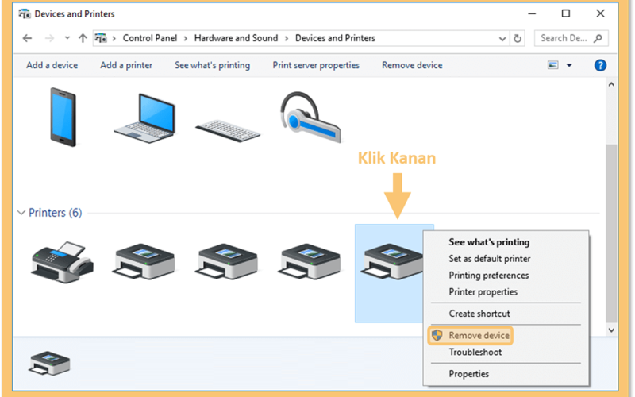The image size is (635, 397).
Task: Select the smartphone device icon
Action: point(63,117)
